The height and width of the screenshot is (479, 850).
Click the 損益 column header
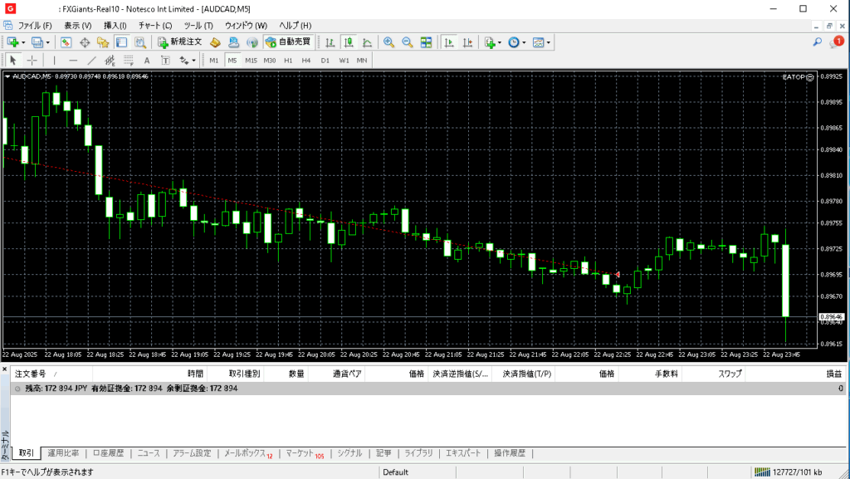833,374
